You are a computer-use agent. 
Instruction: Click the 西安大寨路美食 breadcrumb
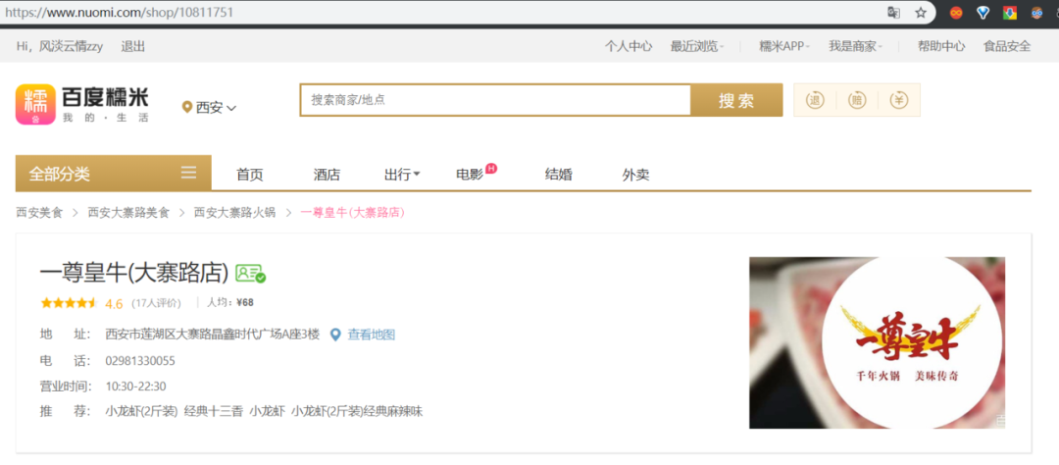(128, 213)
